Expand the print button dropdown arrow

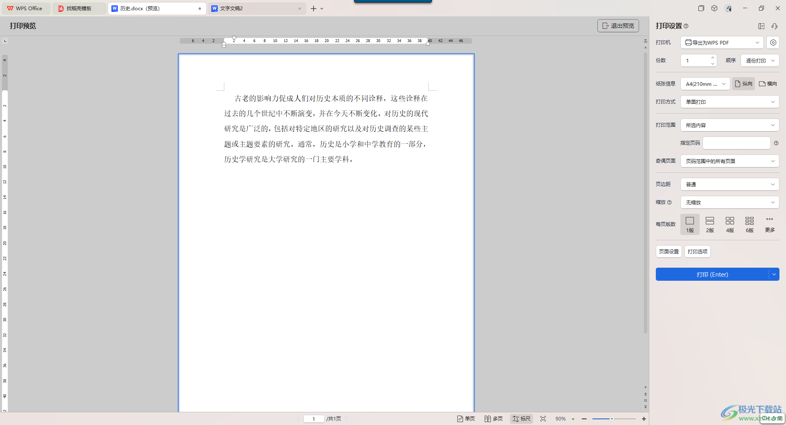coord(774,275)
